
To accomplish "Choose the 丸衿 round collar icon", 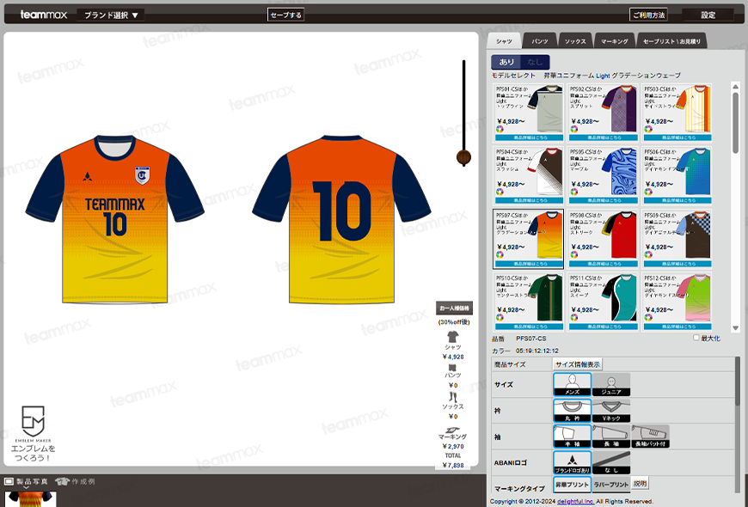I will (x=572, y=411).
